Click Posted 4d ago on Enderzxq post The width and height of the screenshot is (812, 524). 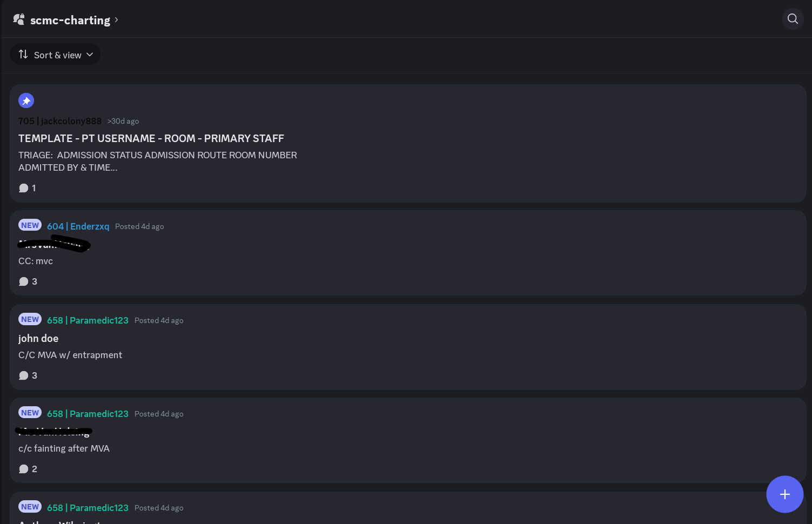(139, 226)
